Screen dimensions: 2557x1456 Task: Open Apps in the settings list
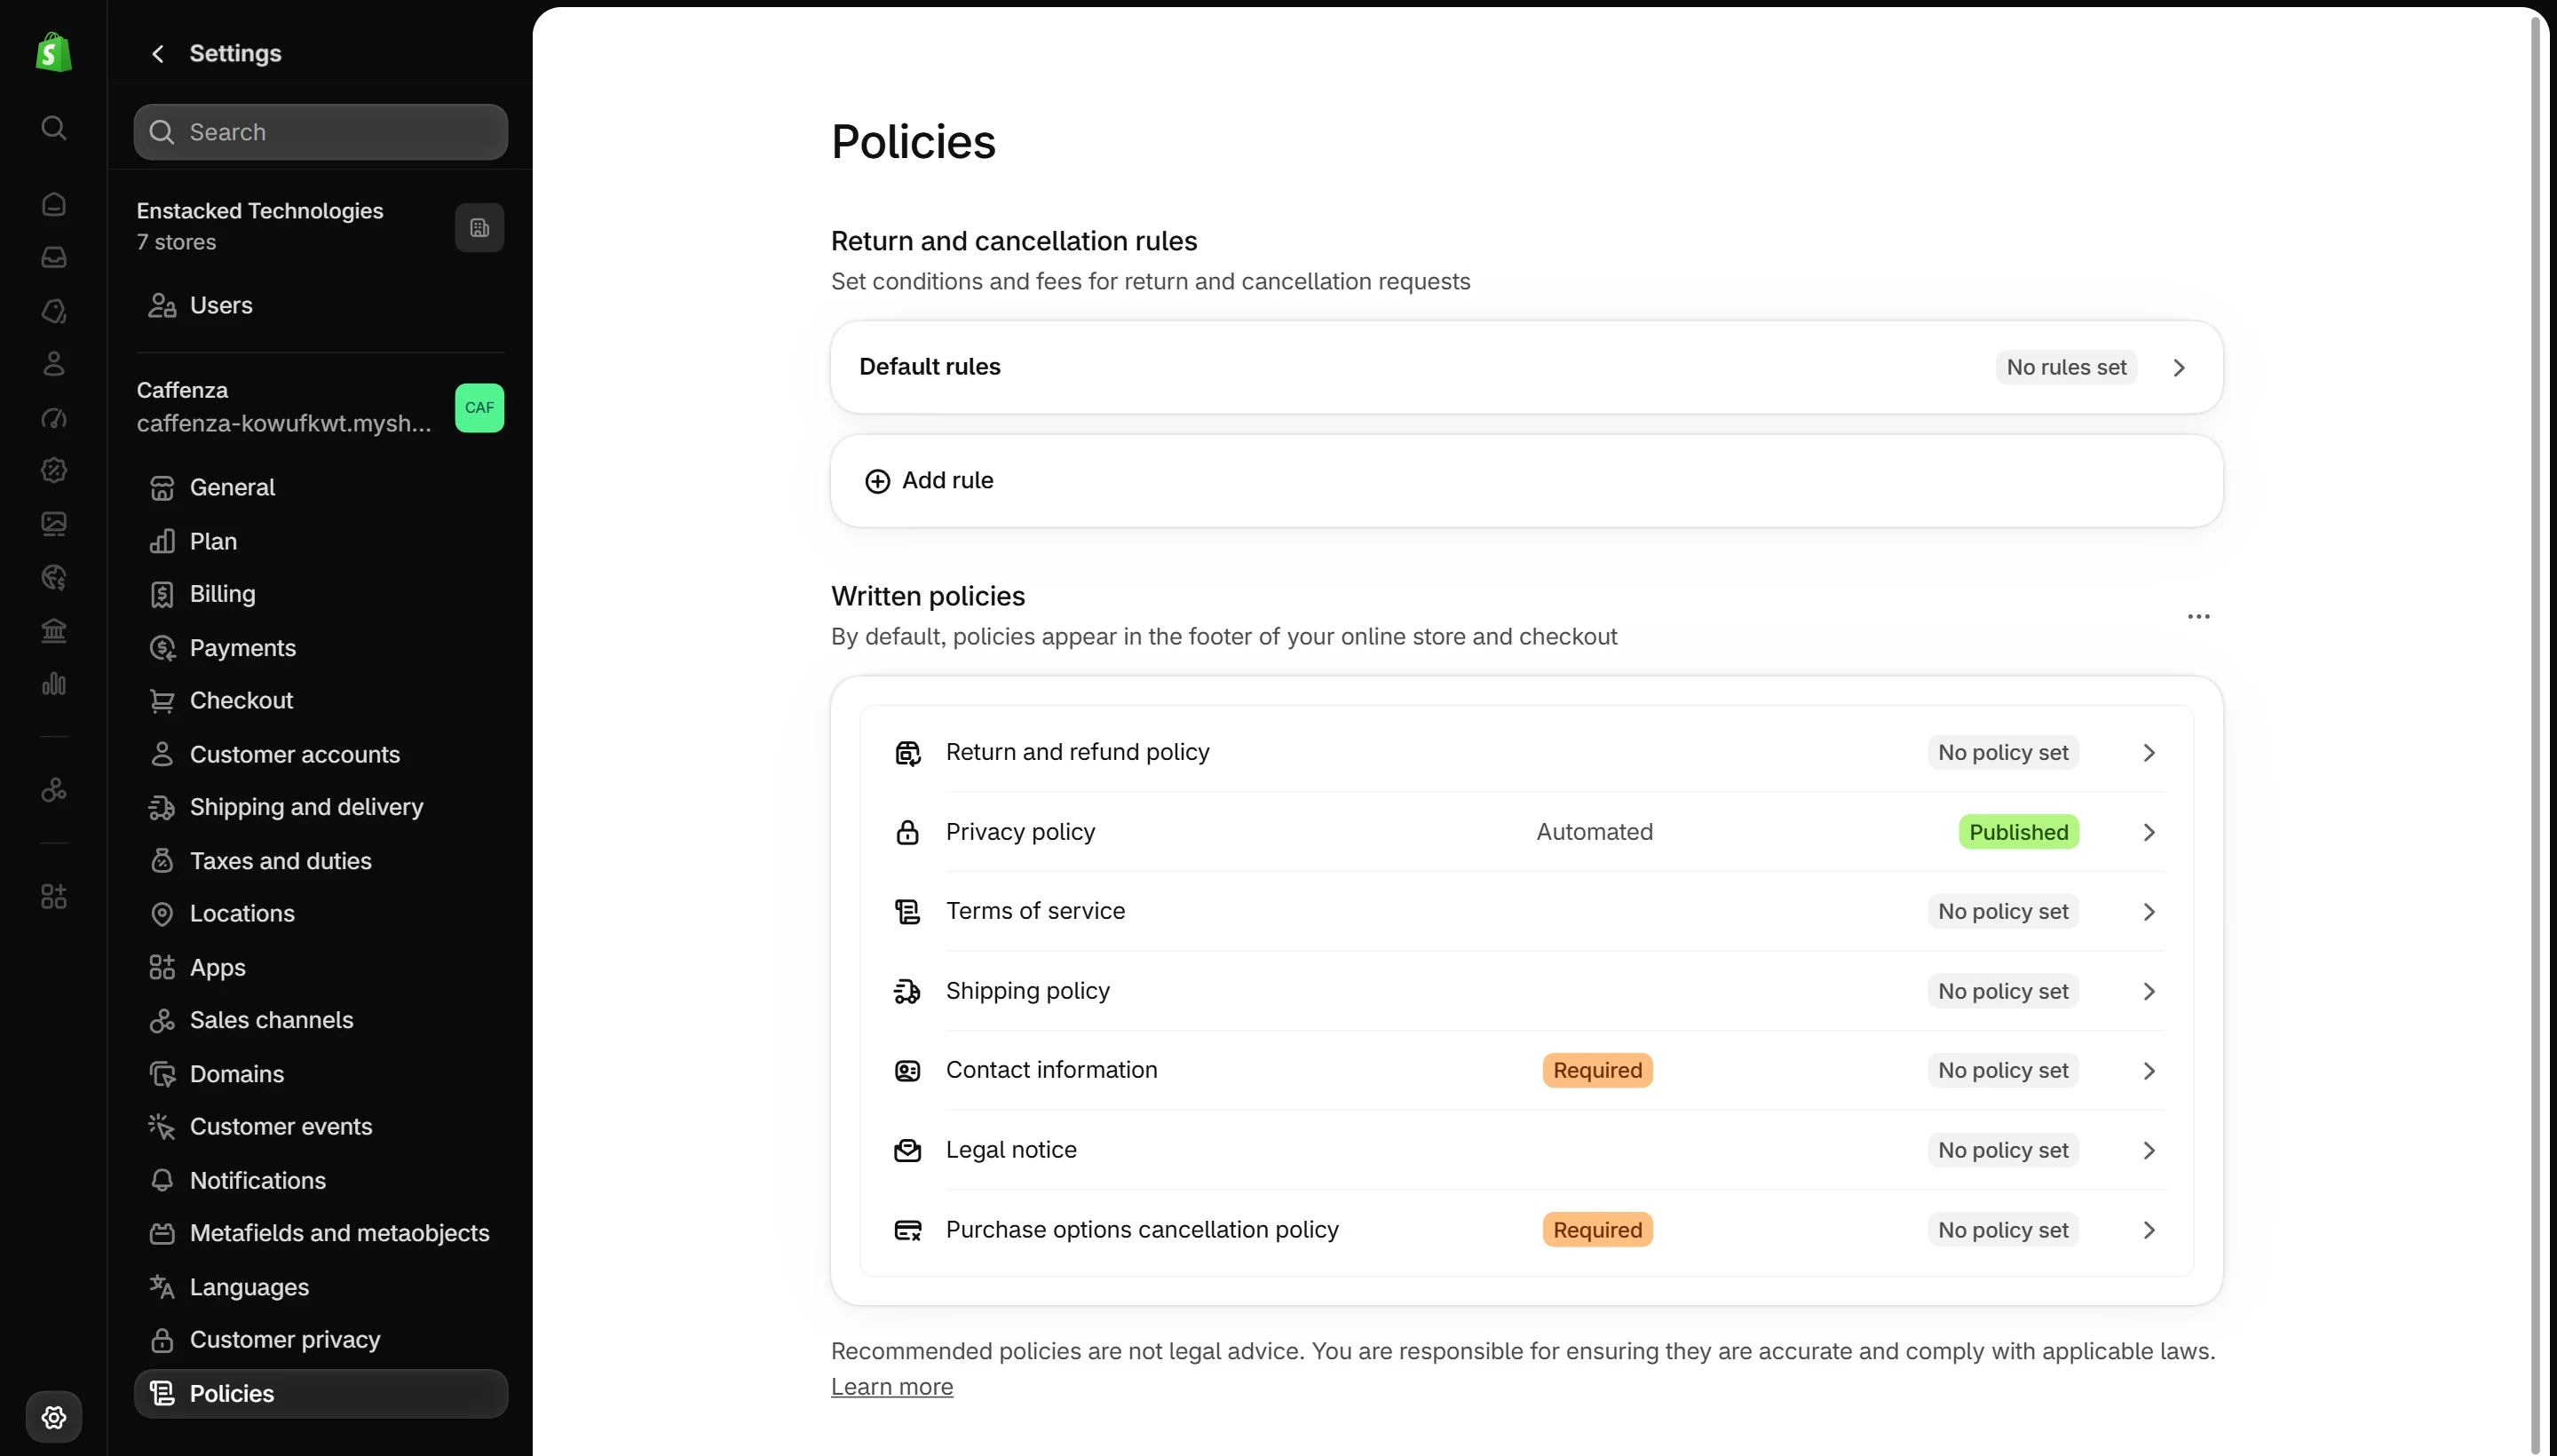pos(320,968)
